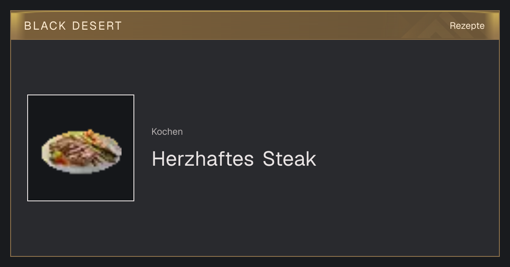Click the word Steak in the title
510x267 pixels.
pyautogui.click(x=289, y=159)
